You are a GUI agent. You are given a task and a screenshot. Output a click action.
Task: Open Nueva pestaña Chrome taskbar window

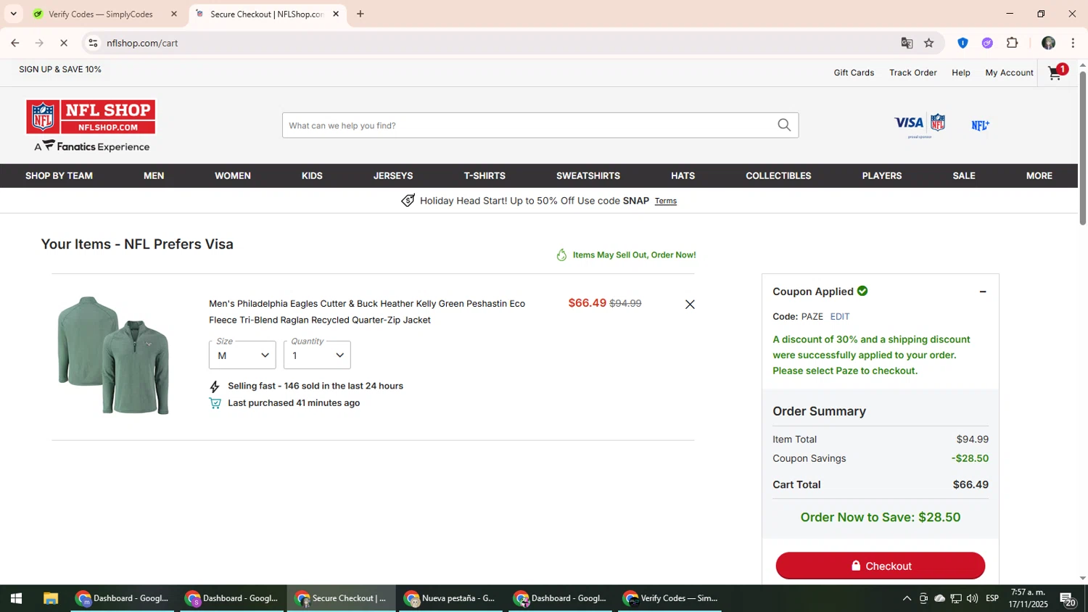pos(450,598)
